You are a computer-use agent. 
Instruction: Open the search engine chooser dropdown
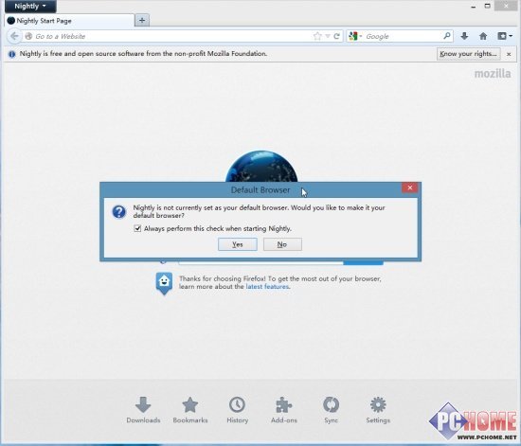click(355, 36)
